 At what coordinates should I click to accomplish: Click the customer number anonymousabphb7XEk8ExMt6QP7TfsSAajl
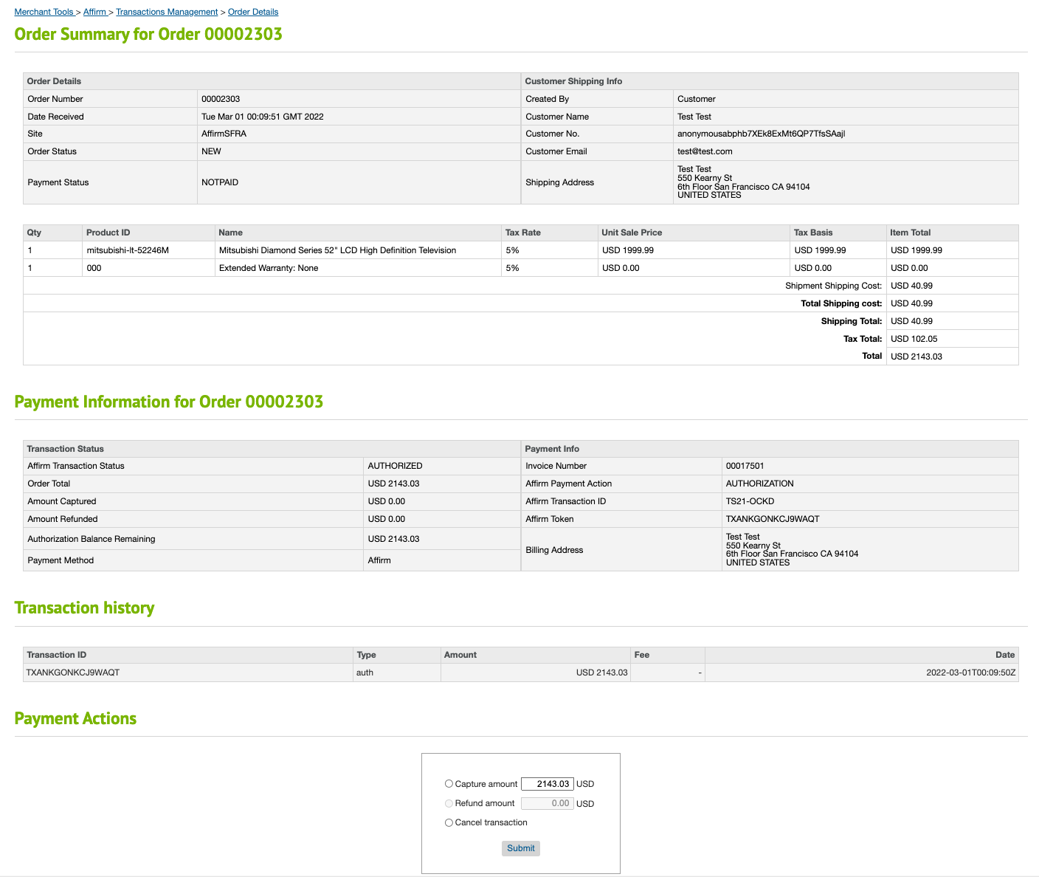[x=762, y=134]
